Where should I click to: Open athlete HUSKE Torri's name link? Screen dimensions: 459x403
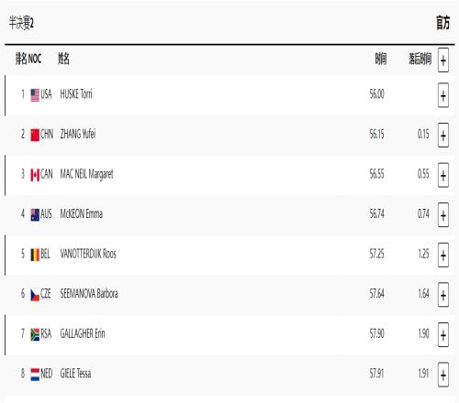coord(76,94)
